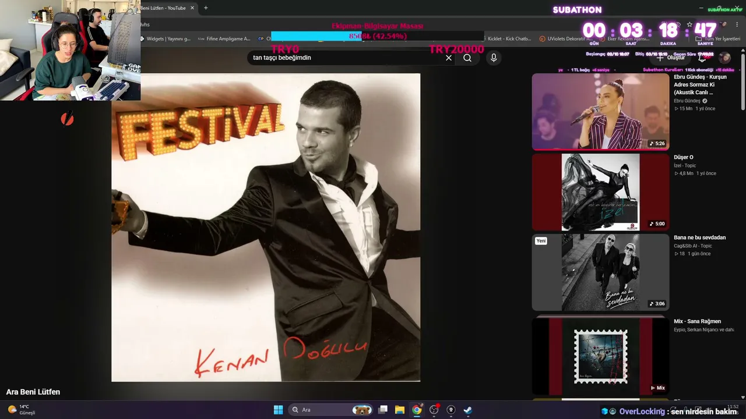Open the Windows Start menu
This screenshot has height=419, width=746.
tap(278, 410)
